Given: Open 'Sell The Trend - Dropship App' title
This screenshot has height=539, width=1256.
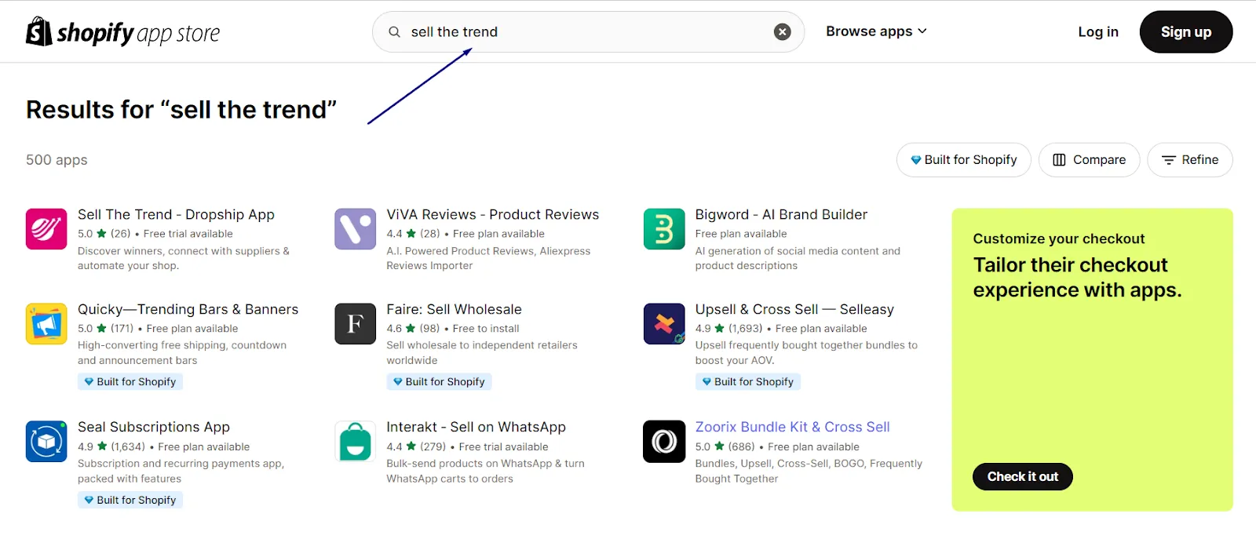Looking at the screenshot, I should [176, 215].
